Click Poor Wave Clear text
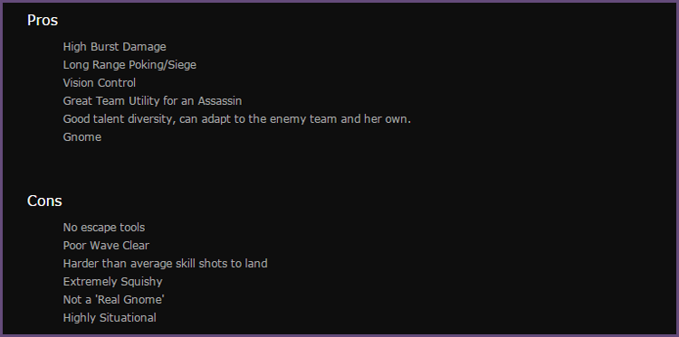 tap(106, 246)
